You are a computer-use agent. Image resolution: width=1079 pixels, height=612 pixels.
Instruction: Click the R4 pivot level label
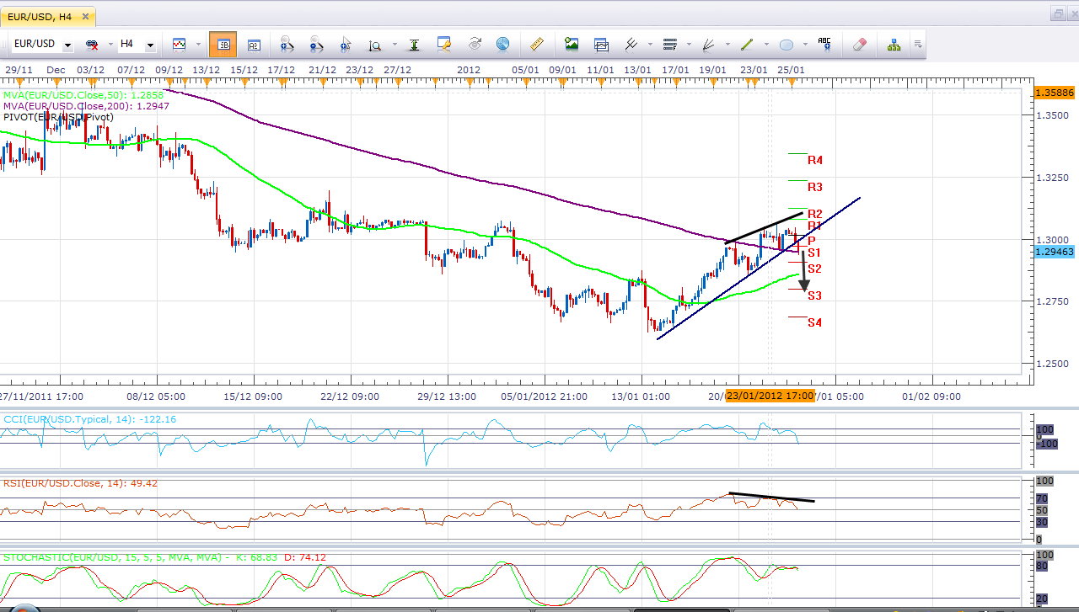(815, 160)
